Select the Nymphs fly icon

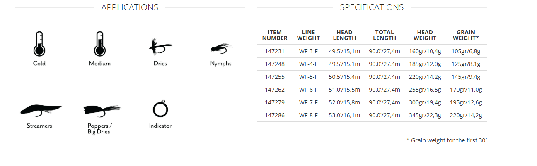coord(220,48)
